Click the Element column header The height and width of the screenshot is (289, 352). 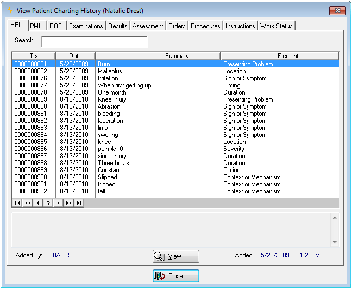(280, 56)
